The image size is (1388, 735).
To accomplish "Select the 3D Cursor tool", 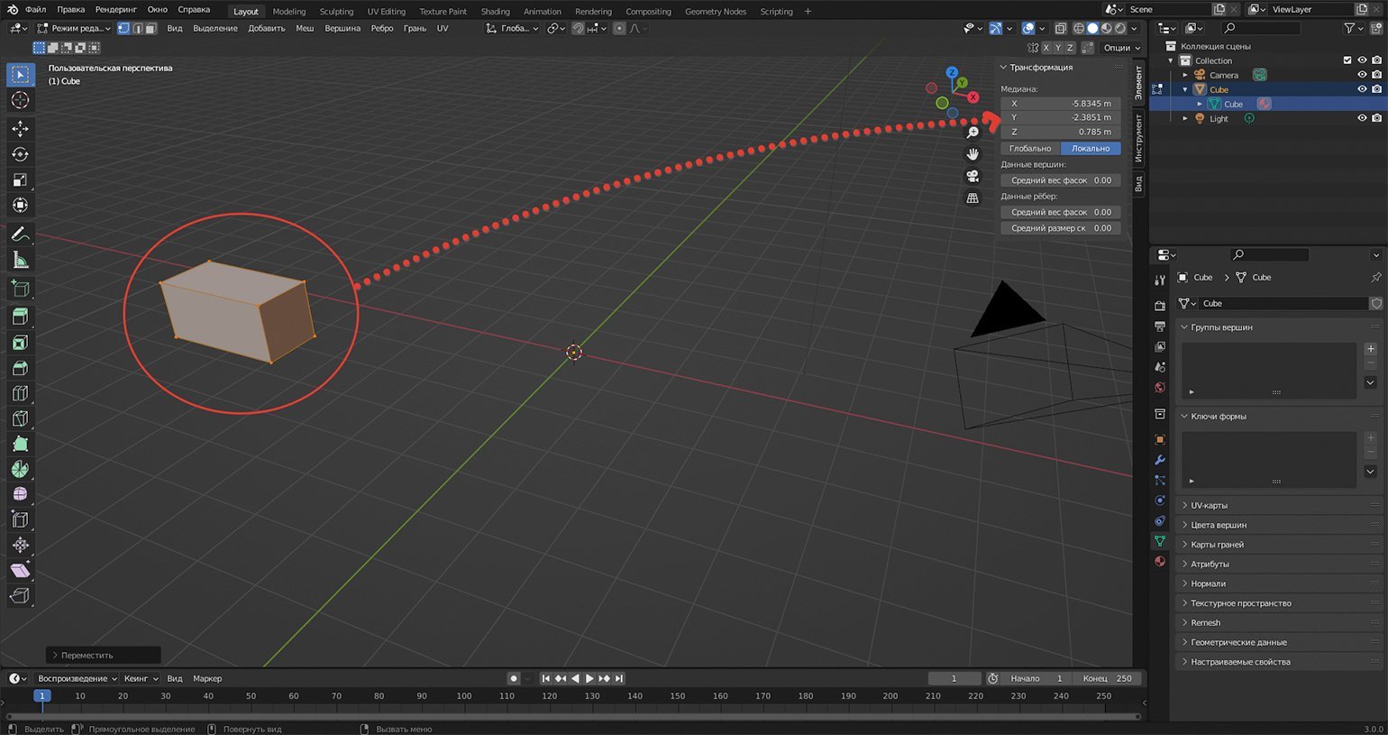I will (20, 100).
